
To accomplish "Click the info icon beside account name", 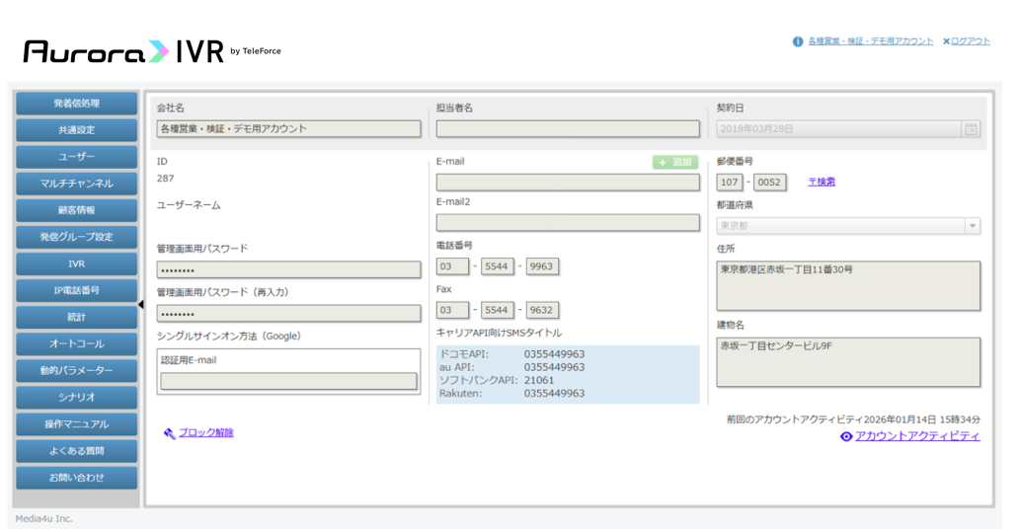I will coord(798,41).
